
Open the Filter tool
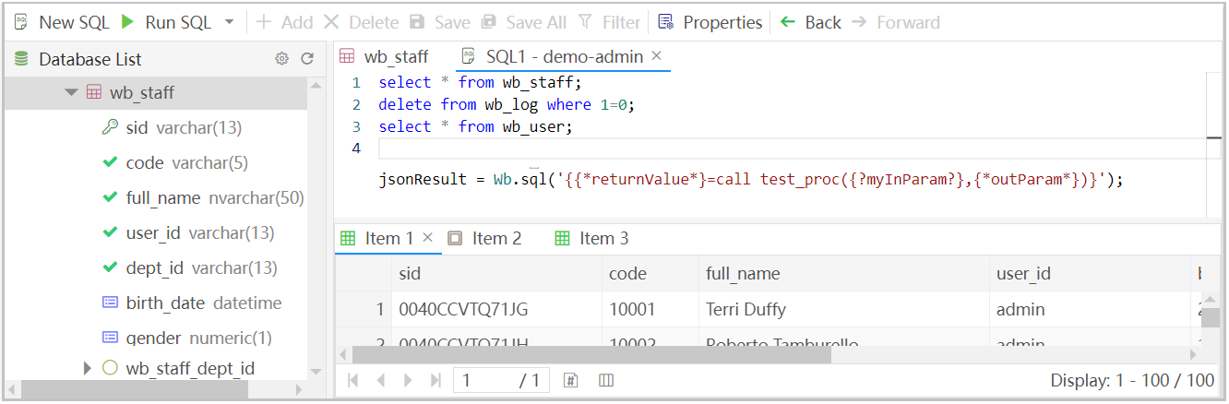click(608, 22)
